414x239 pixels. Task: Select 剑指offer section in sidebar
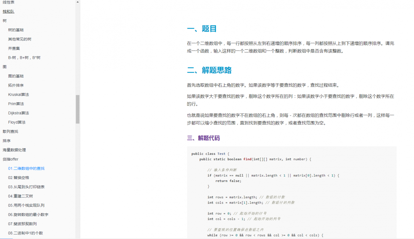point(10,159)
